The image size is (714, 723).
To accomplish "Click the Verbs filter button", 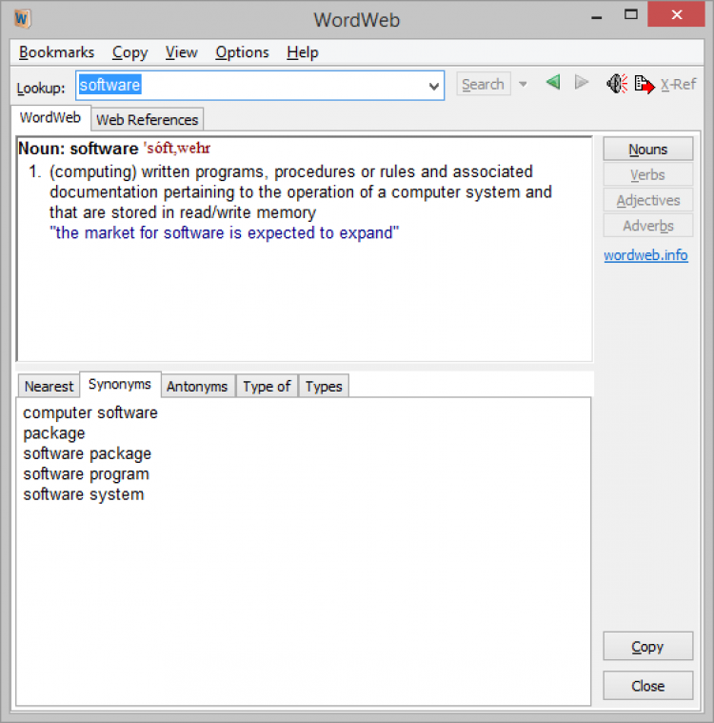I will coord(647,175).
